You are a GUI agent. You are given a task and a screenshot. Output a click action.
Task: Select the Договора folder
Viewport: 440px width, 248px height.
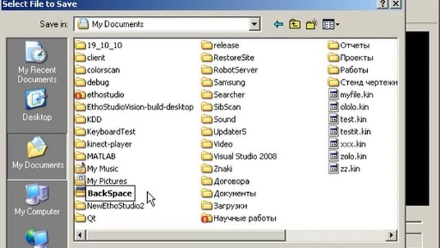(x=225, y=181)
